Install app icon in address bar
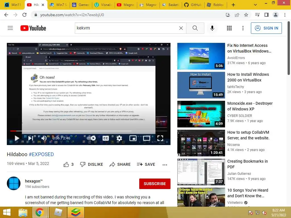 click(228, 15)
